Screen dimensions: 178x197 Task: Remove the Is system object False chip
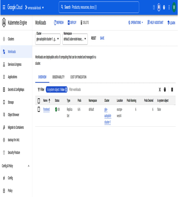coord(66,90)
